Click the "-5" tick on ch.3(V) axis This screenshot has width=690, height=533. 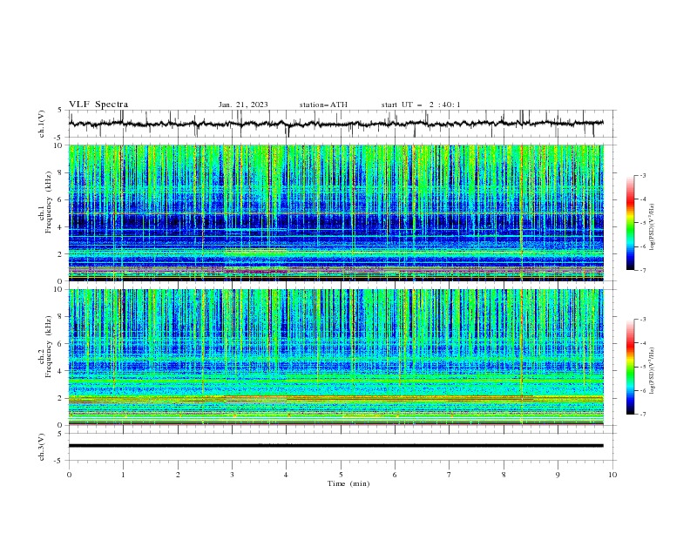[59, 461]
